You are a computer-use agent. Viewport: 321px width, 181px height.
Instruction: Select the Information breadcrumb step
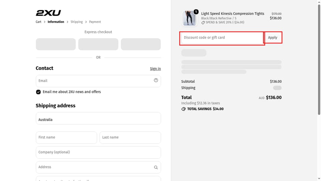[56, 22]
